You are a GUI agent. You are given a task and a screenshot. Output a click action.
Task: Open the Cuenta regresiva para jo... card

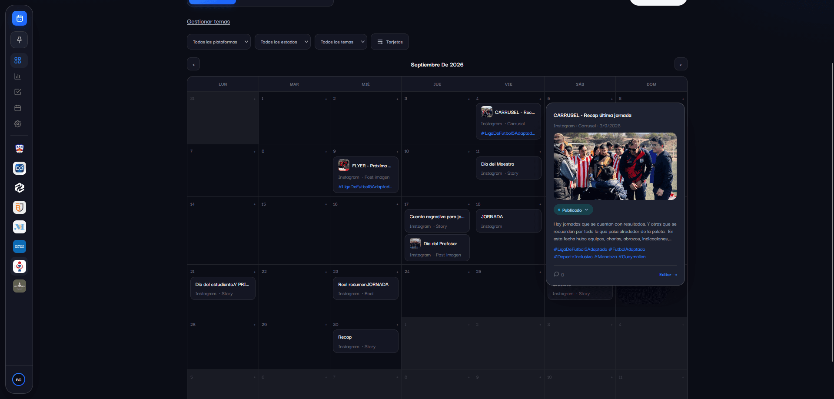click(x=437, y=221)
